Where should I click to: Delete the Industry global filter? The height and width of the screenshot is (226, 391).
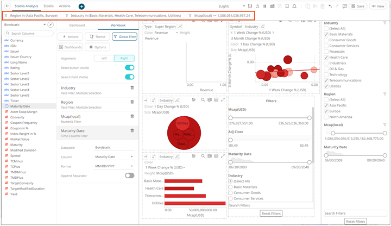pos(132,87)
